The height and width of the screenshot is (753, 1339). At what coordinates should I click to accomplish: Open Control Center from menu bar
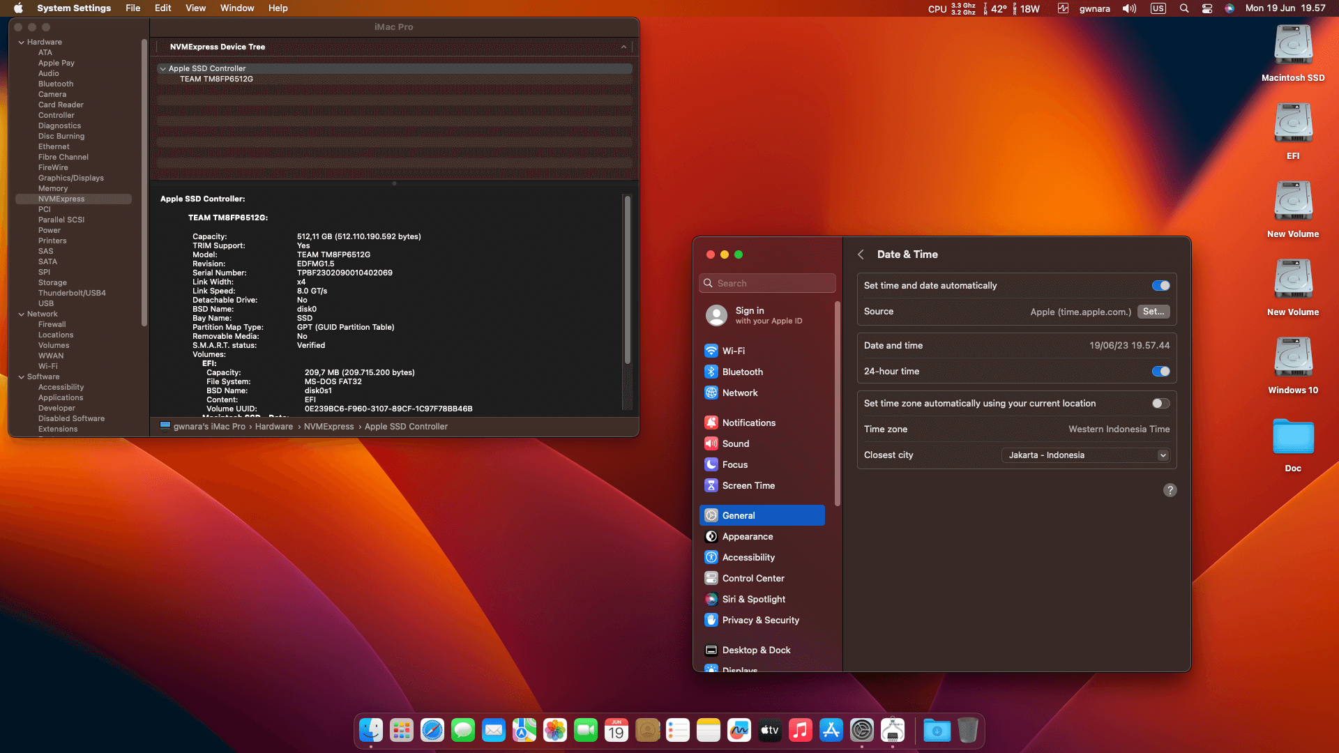click(1207, 8)
